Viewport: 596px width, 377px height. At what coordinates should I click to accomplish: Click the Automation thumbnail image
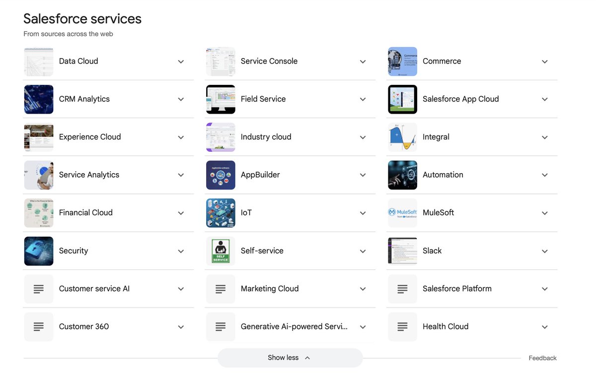pos(402,175)
